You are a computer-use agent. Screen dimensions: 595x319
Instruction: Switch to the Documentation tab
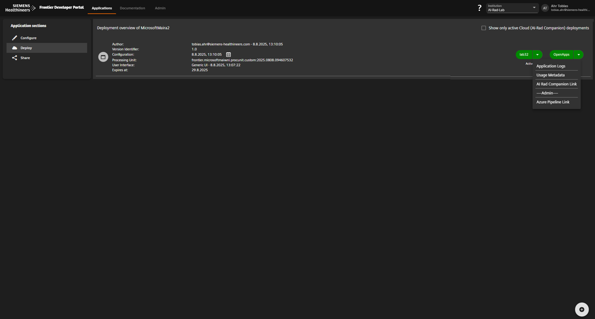(132, 8)
